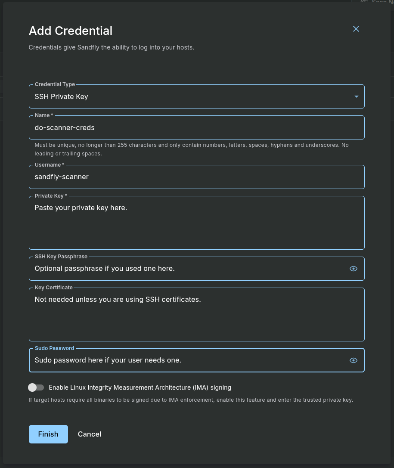Focus the Name field containing do-scanner-creds
The width and height of the screenshot is (394, 468).
[196, 127]
